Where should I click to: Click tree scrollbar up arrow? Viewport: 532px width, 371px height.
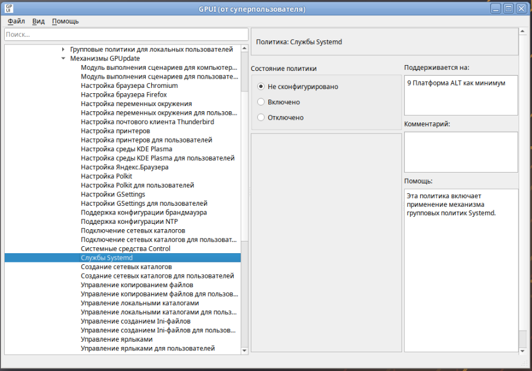pos(244,49)
